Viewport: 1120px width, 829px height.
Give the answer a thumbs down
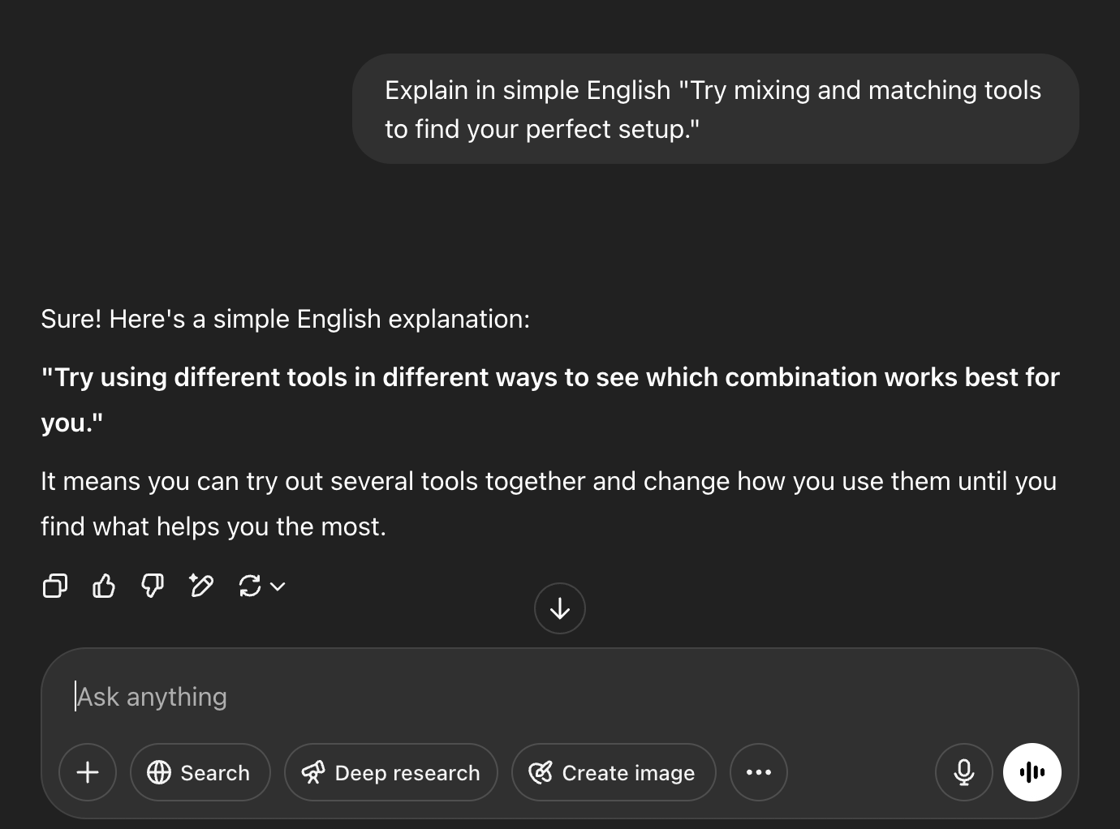pos(152,586)
